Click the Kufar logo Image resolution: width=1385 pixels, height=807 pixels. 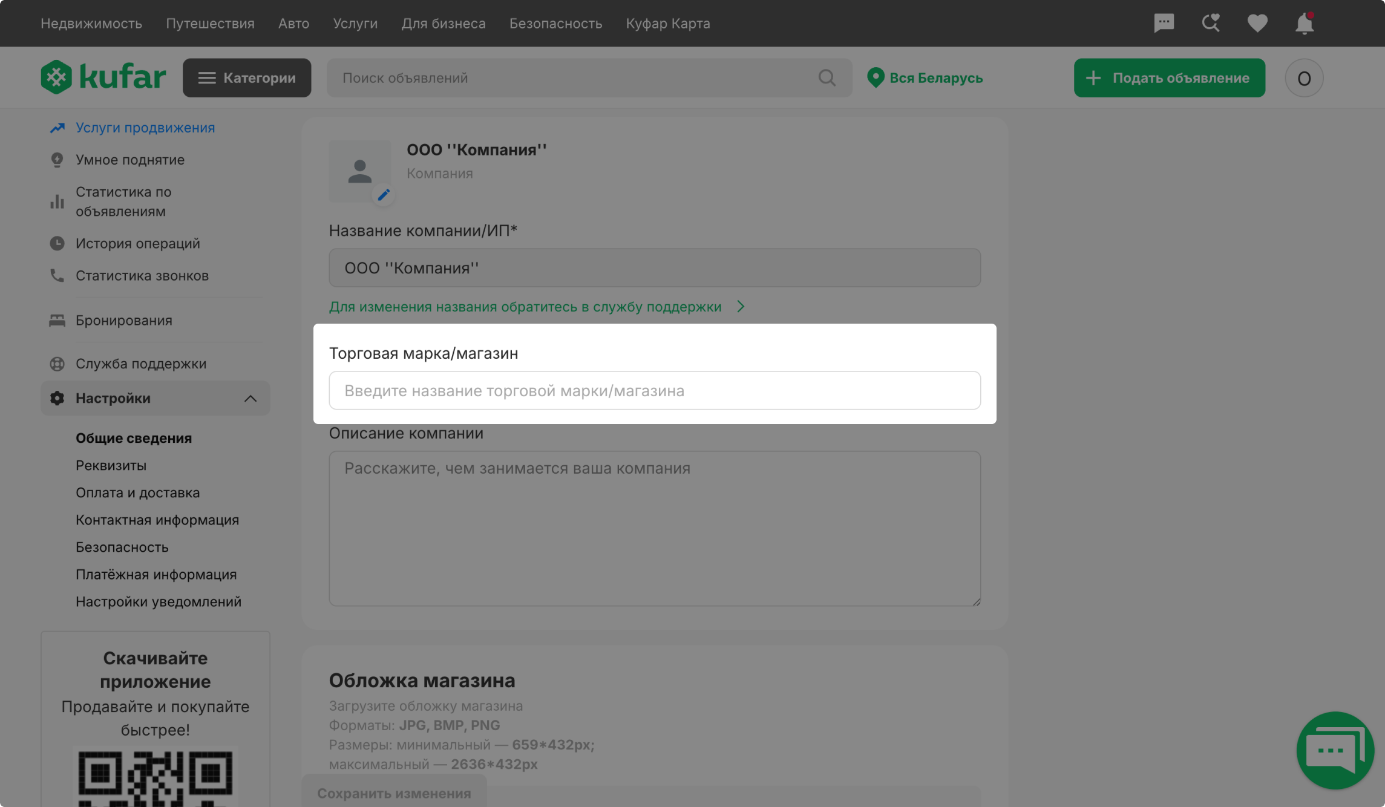tap(103, 77)
